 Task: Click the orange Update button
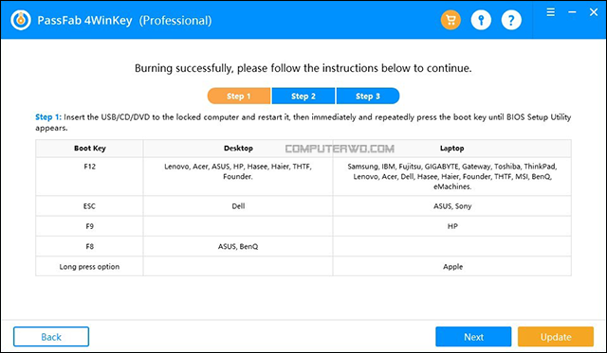556,337
